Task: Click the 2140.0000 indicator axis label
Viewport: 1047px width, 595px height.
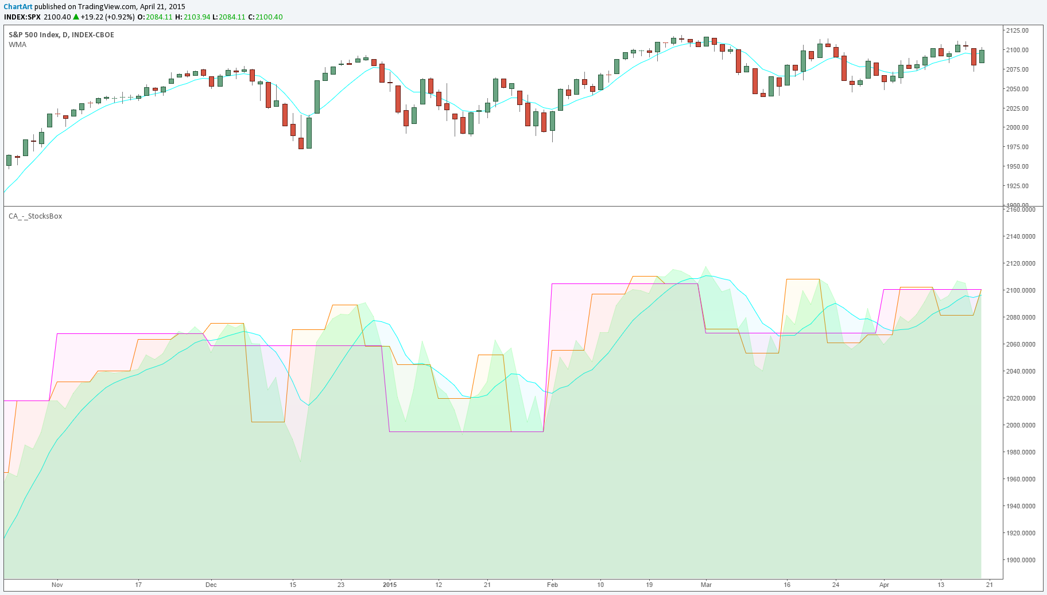Action: 1021,236
